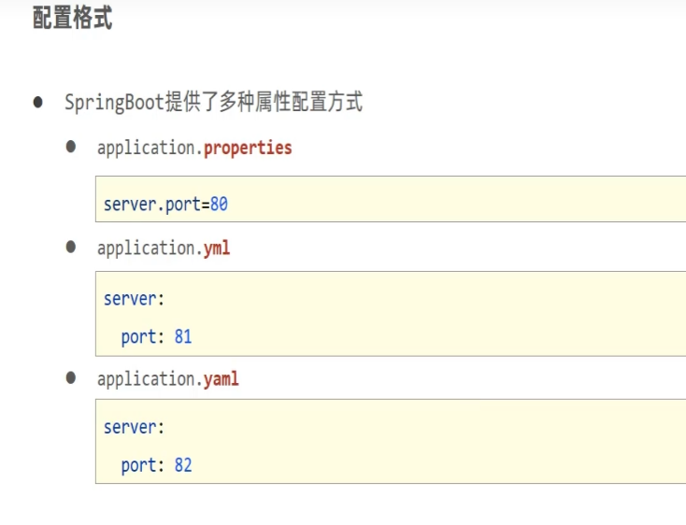686x525 pixels.
Task: Click server: line above port: 81
Action: pos(134,298)
